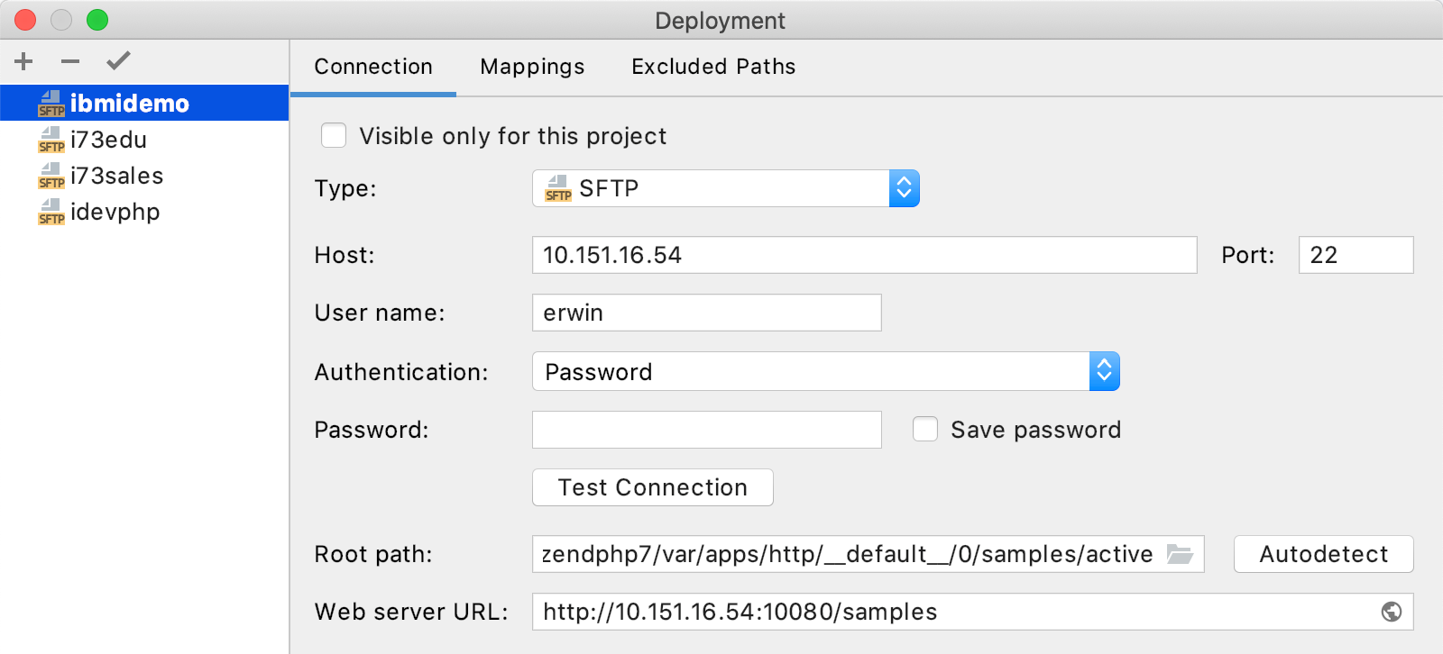Focus the Password input field
Screen dimensions: 1443x654
tap(707, 430)
